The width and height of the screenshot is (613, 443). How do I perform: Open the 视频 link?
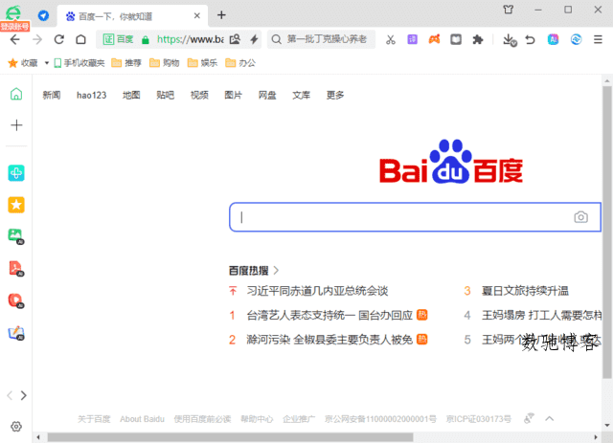click(199, 95)
